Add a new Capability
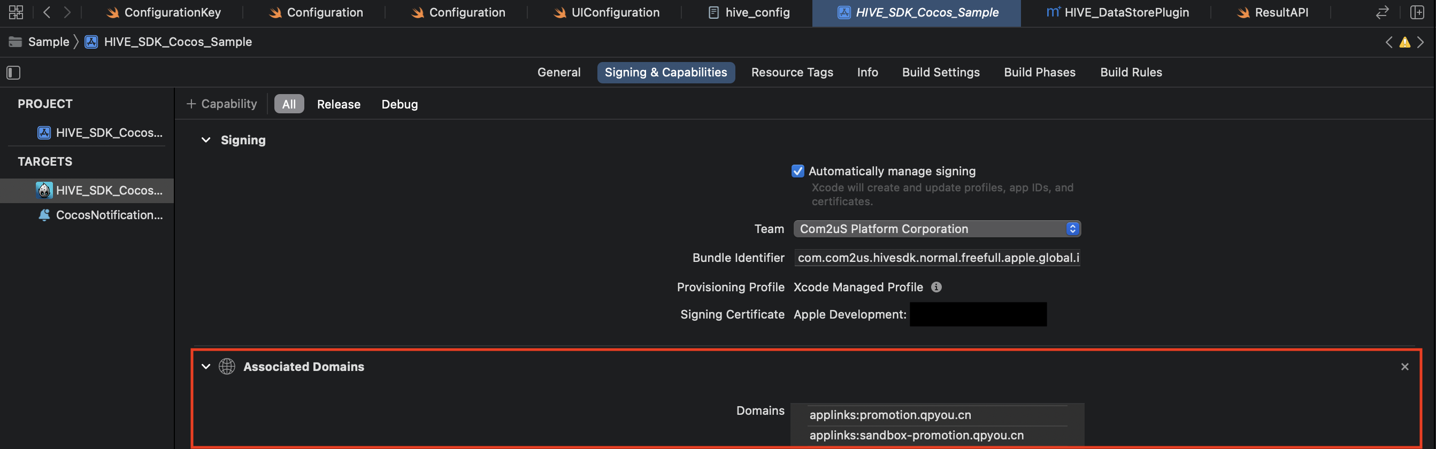 [221, 104]
